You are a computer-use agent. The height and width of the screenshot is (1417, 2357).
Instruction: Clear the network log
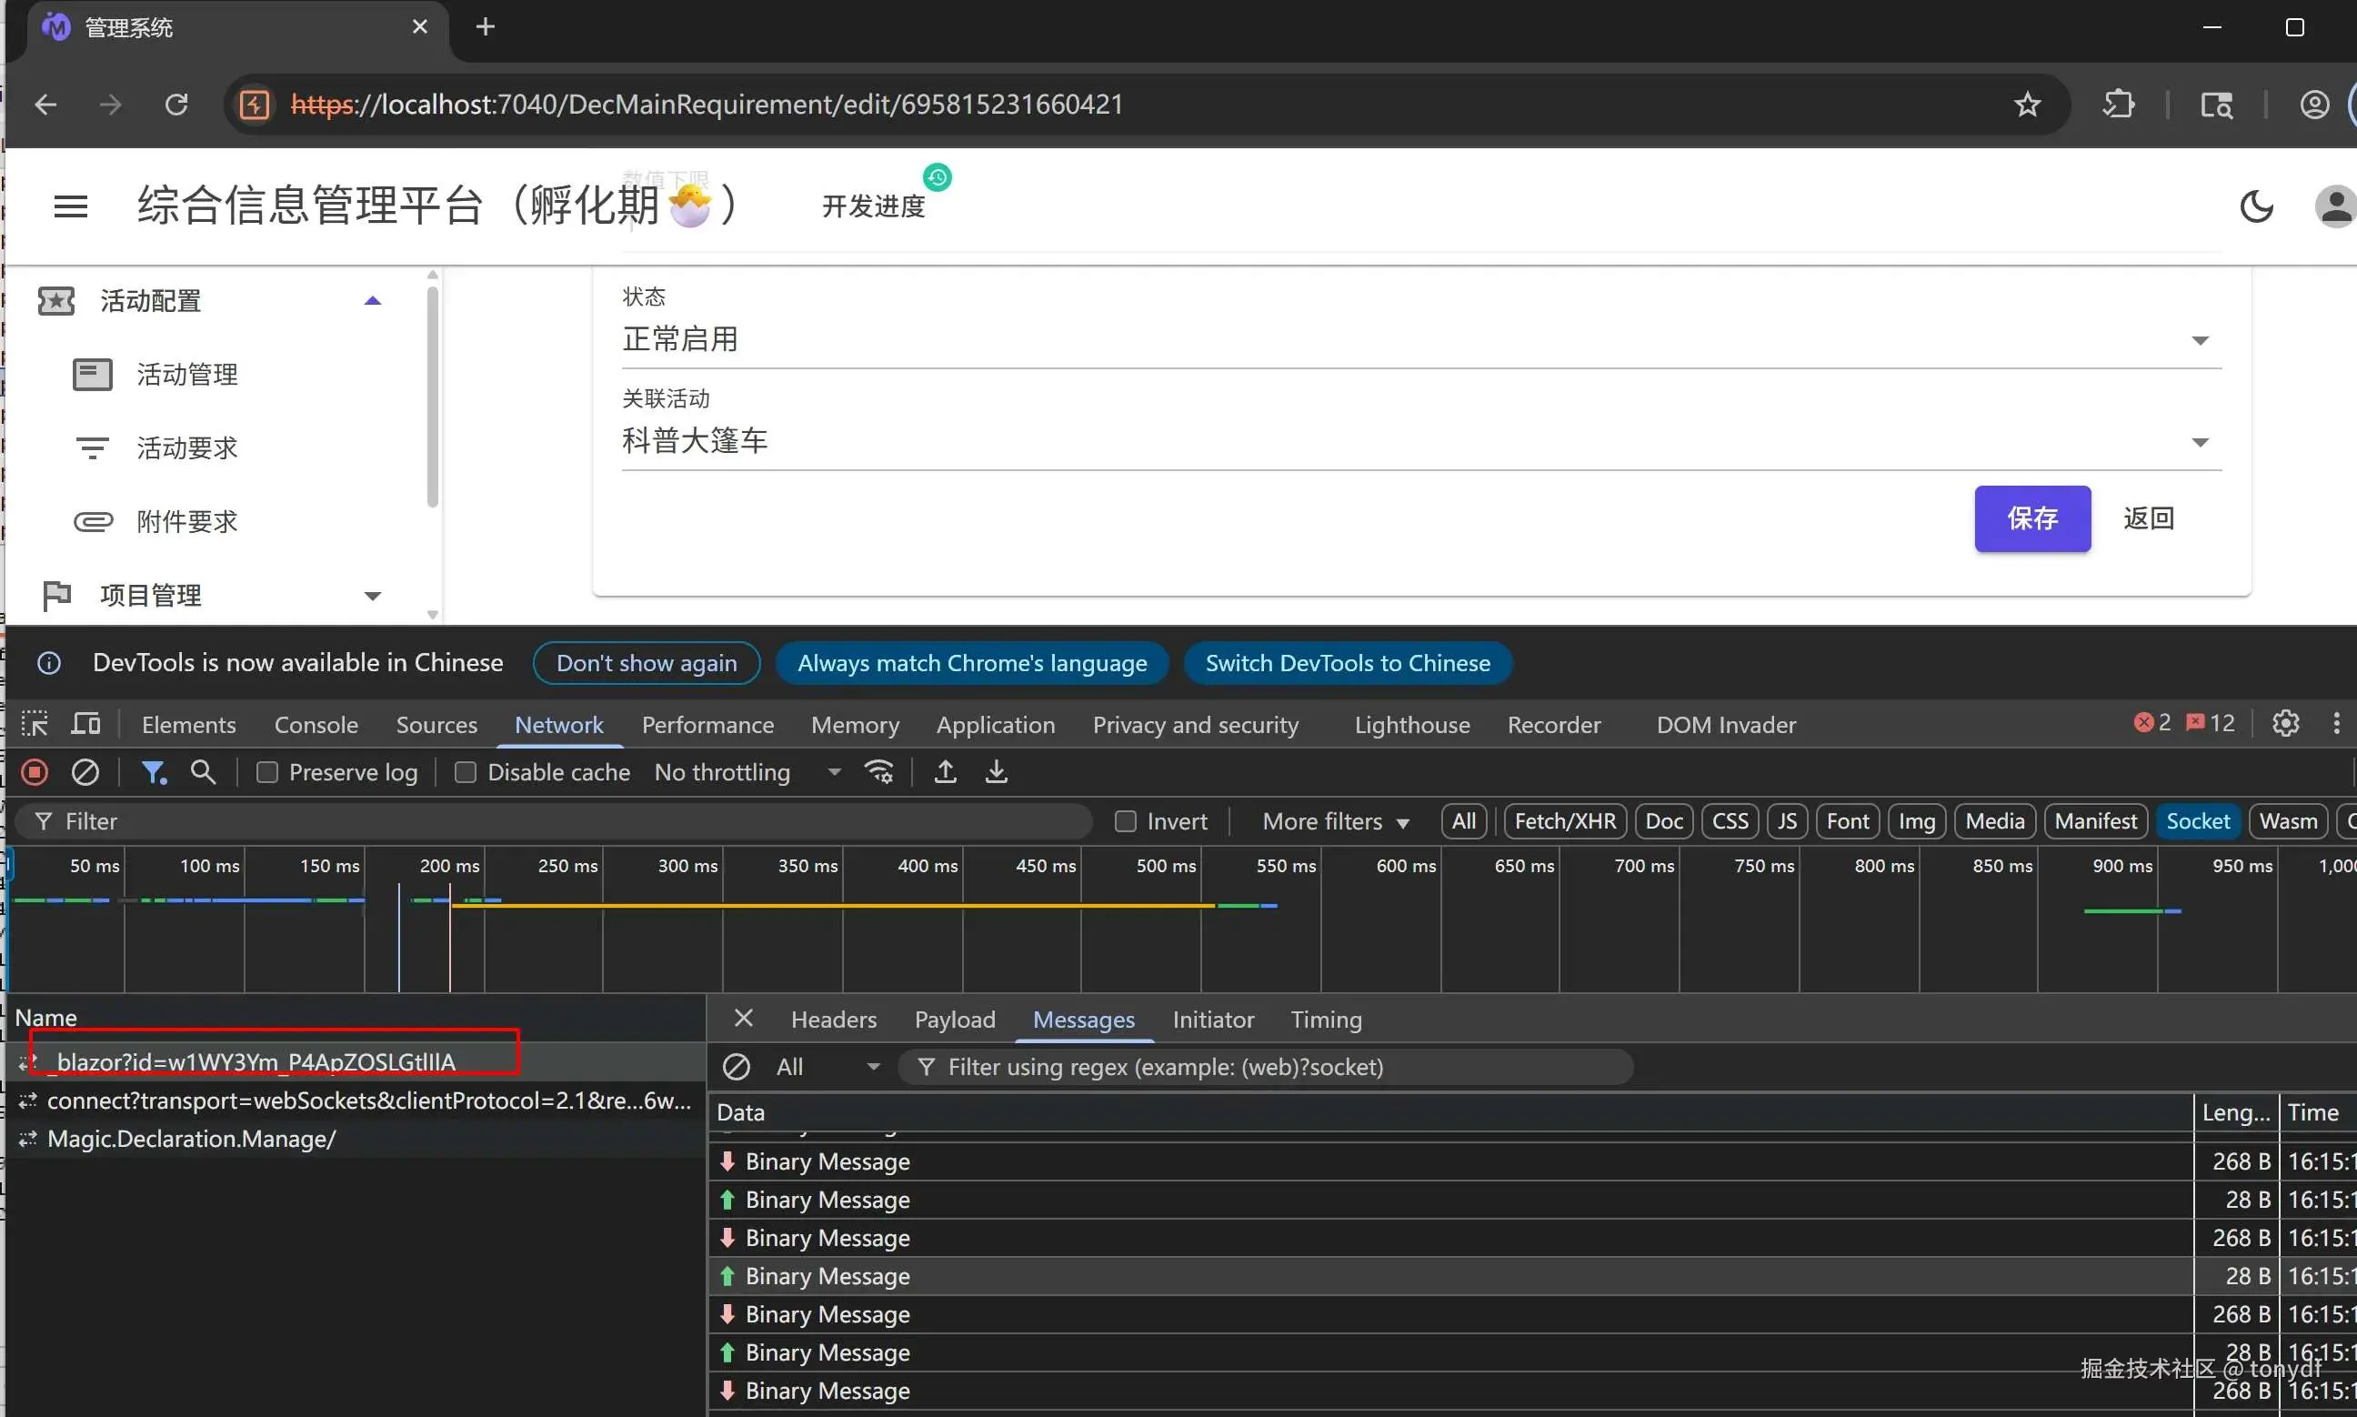pyautogui.click(x=85, y=771)
